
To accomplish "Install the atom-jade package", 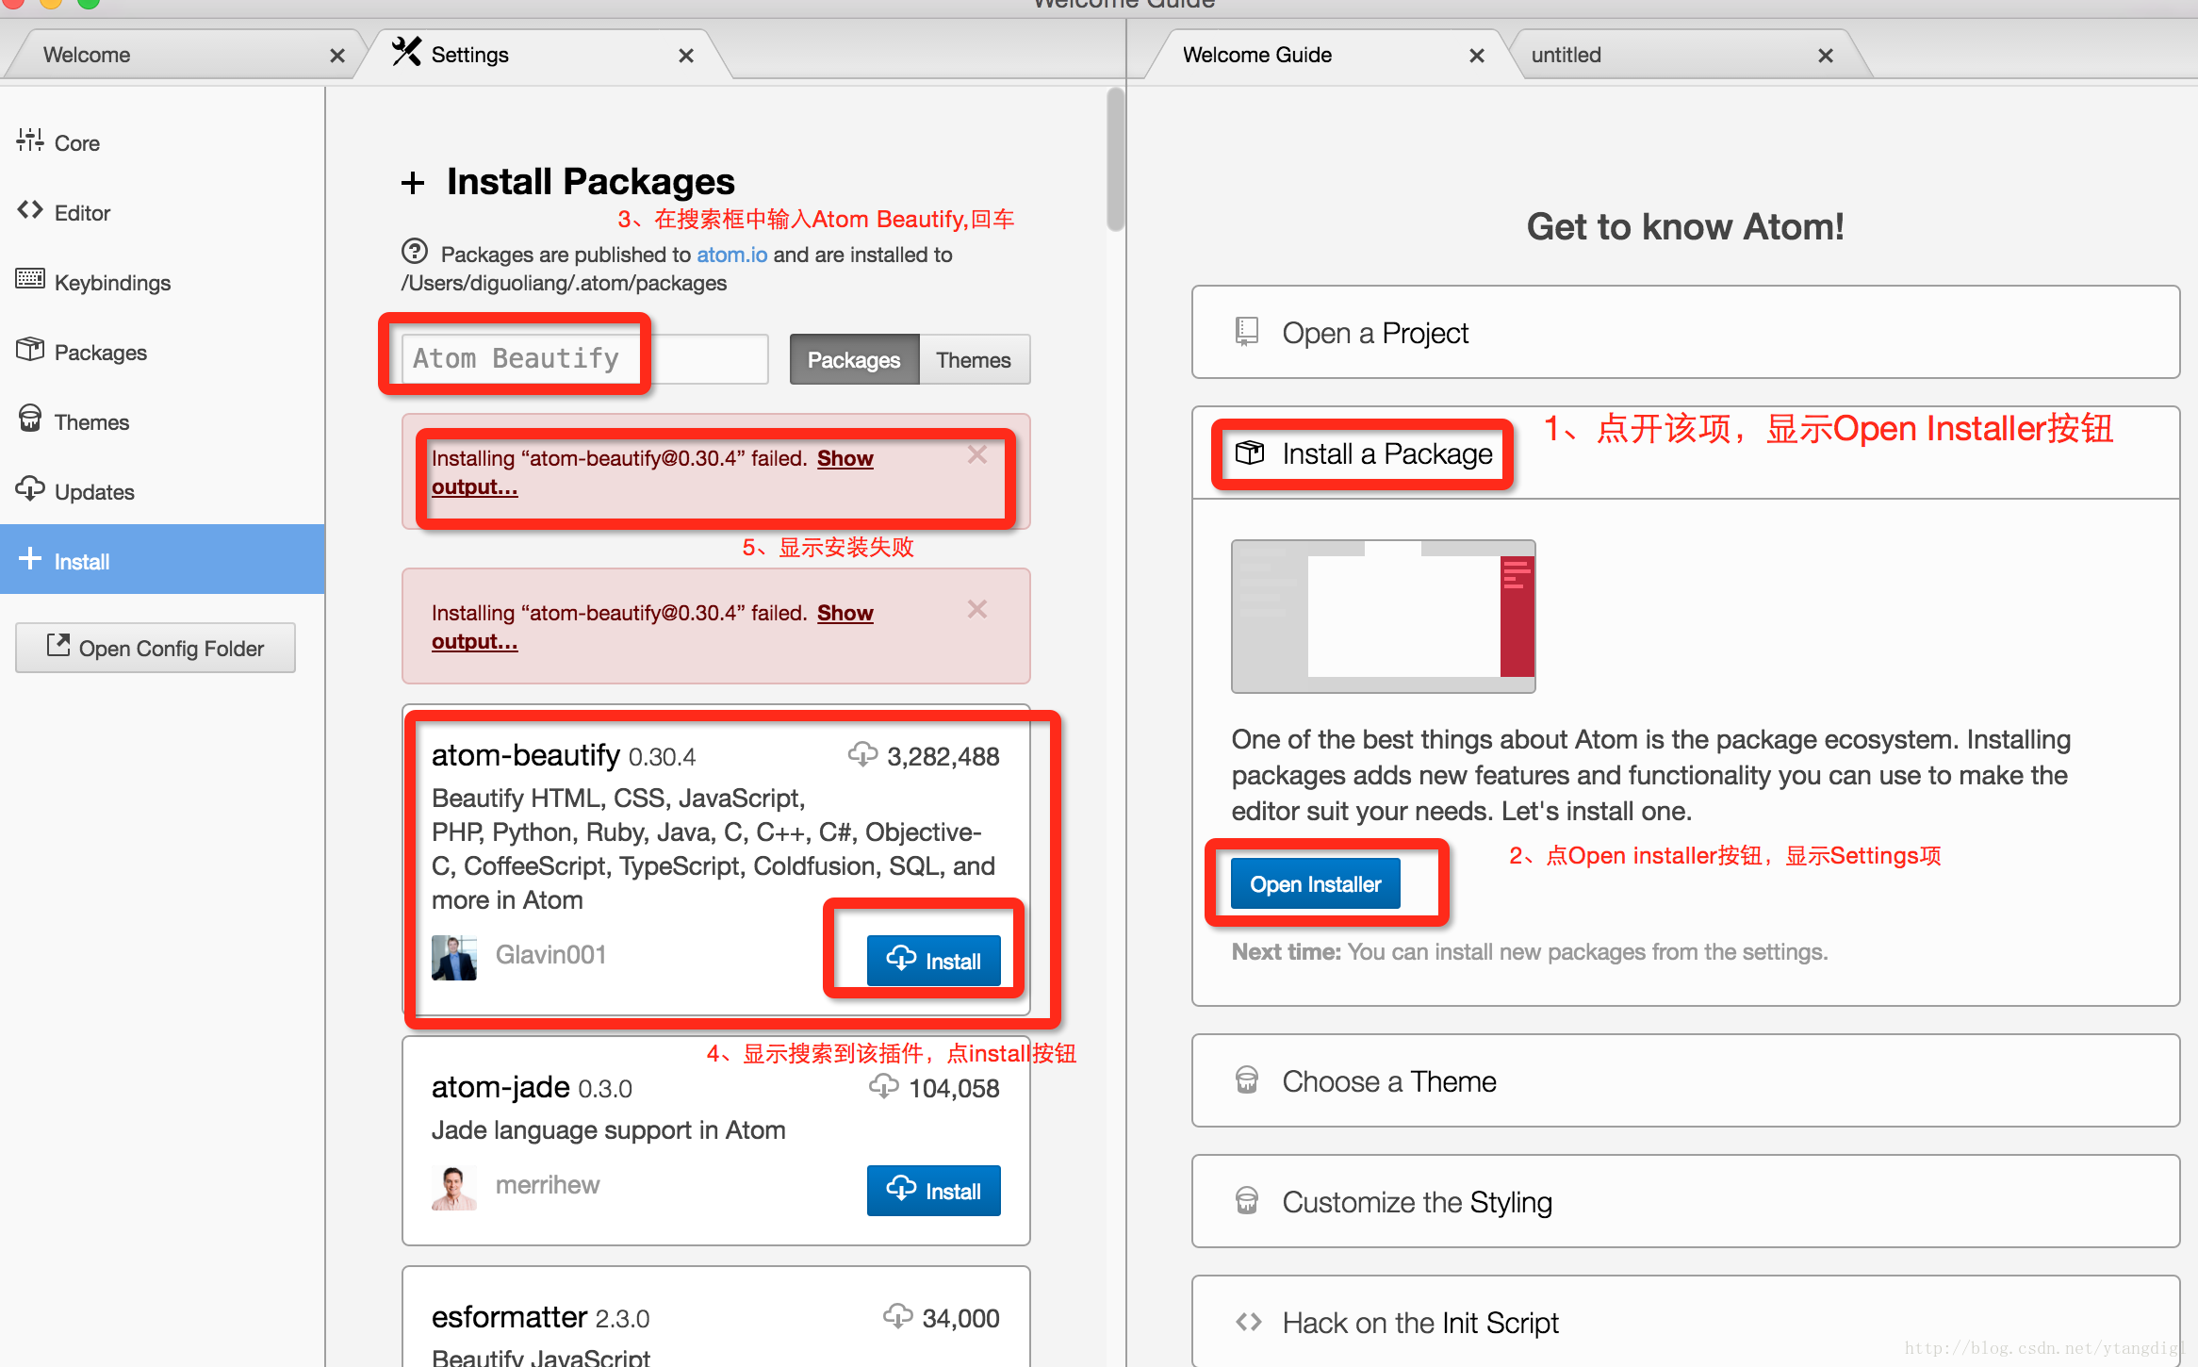I will [x=933, y=1191].
